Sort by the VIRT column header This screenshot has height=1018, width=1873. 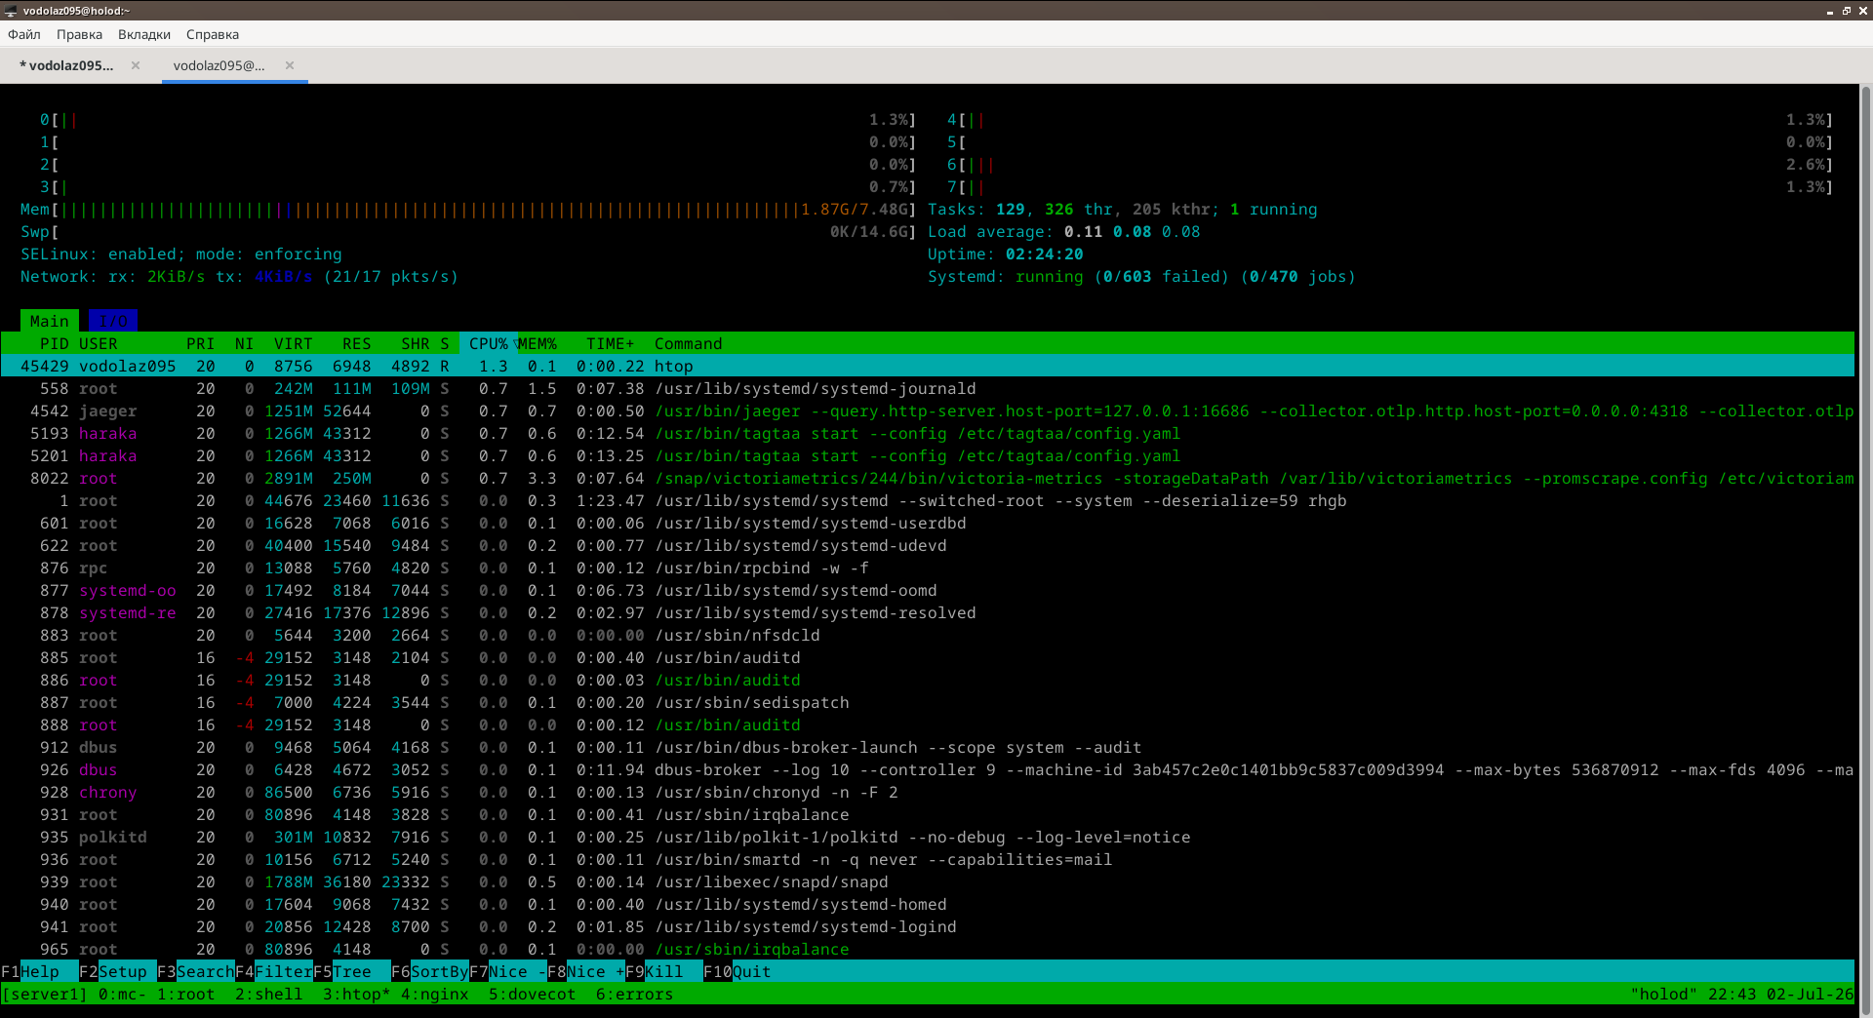(293, 343)
